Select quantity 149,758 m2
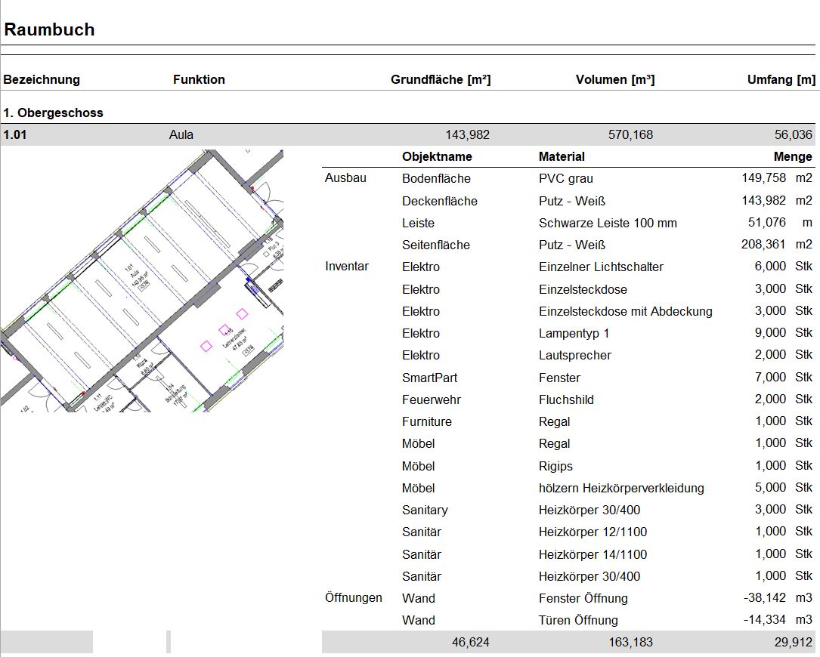 pyautogui.click(x=777, y=178)
